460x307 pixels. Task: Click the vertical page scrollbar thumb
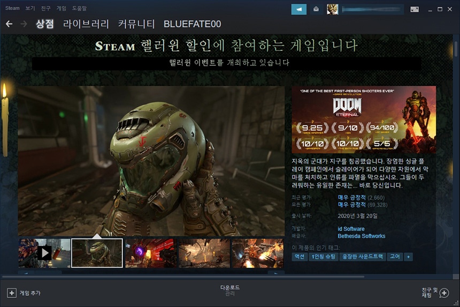pyautogui.click(x=456, y=49)
